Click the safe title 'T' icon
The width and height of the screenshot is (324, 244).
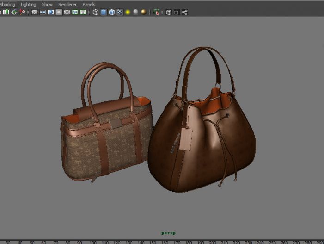[x=83, y=13]
